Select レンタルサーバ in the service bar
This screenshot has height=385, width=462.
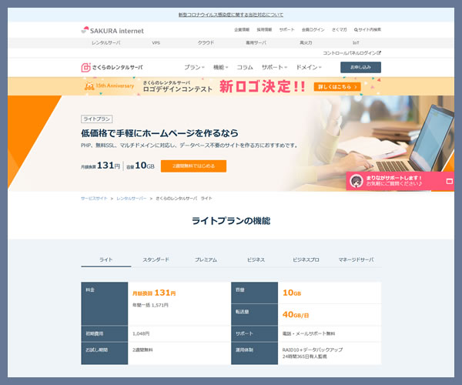click(106, 43)
